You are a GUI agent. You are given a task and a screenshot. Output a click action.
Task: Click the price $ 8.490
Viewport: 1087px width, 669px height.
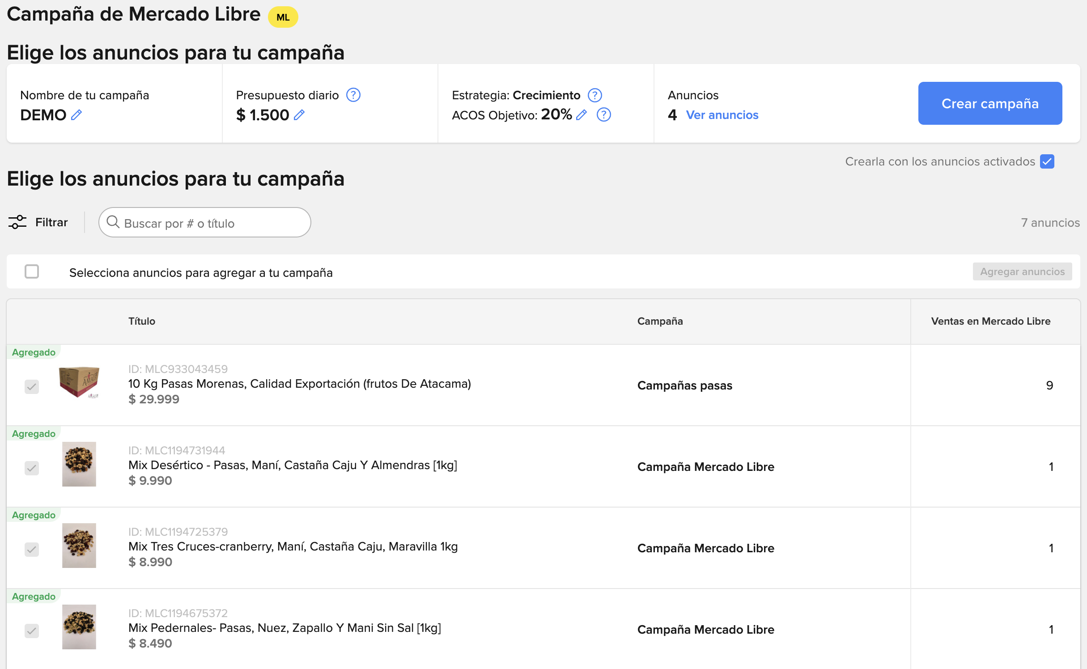click(150, 643)
